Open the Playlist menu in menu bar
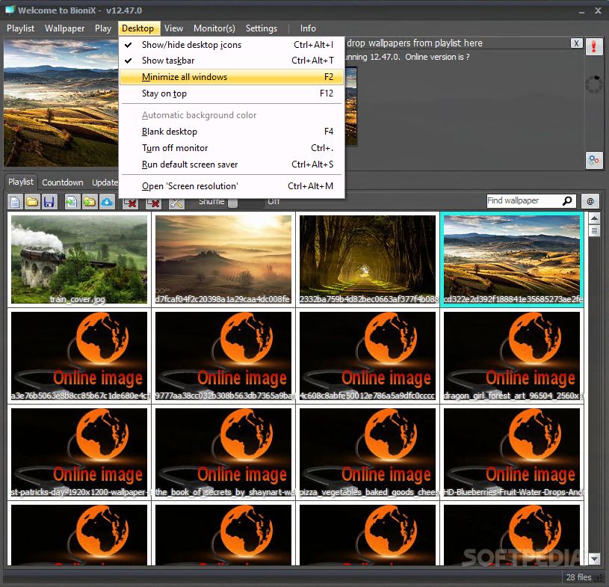 21,28
